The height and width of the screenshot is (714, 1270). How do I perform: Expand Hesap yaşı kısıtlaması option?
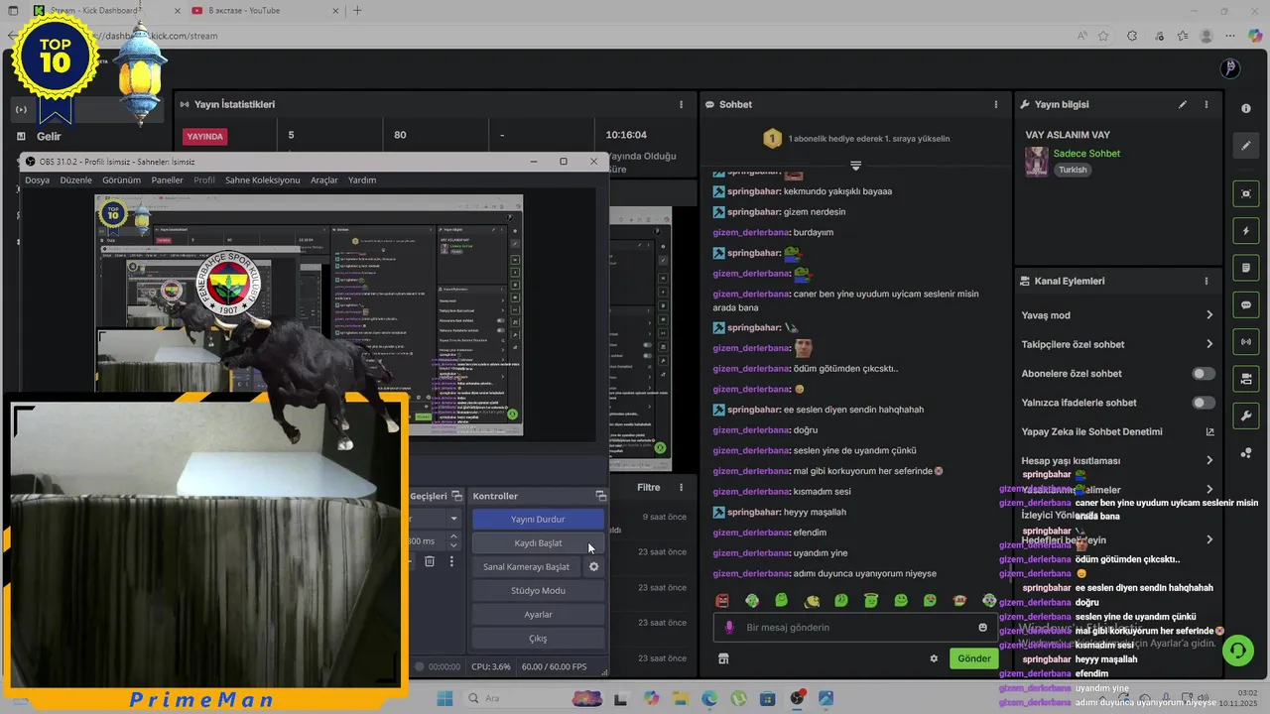coord(1209,460)
